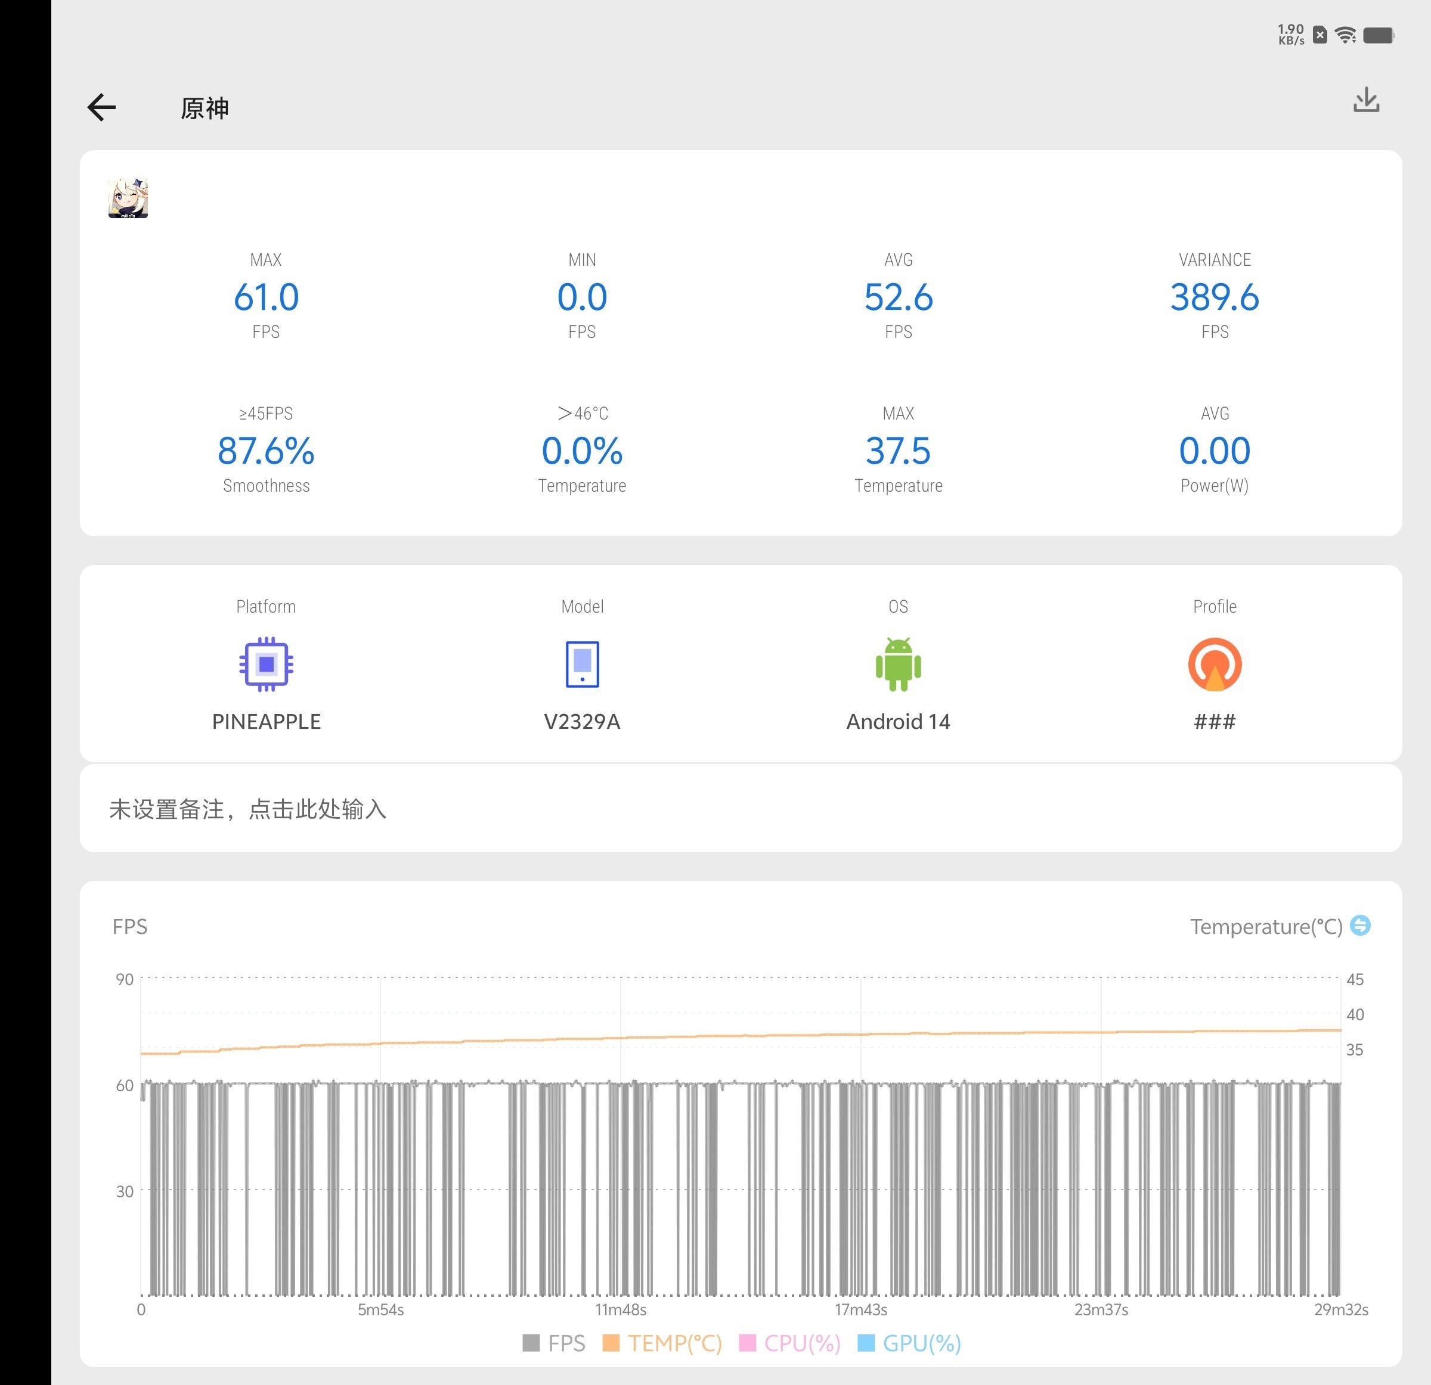Select the MAX FPS value 61.0
This screenshot has height=1385, width=1431.
pos(267,297)
